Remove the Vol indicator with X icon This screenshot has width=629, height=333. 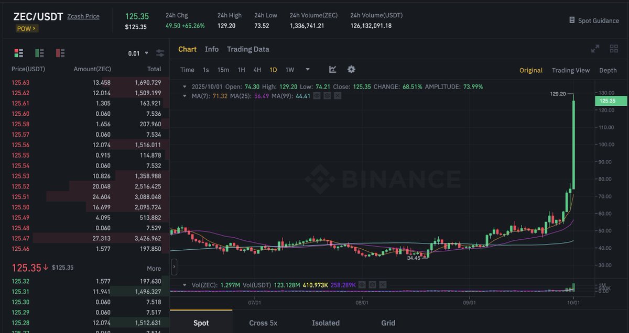[383, 285]
